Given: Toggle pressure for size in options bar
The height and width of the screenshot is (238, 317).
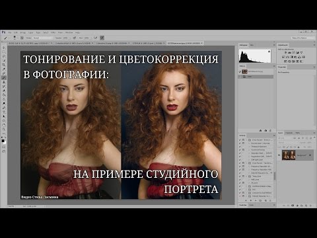Looking at the screenshot, I should 102,38.
